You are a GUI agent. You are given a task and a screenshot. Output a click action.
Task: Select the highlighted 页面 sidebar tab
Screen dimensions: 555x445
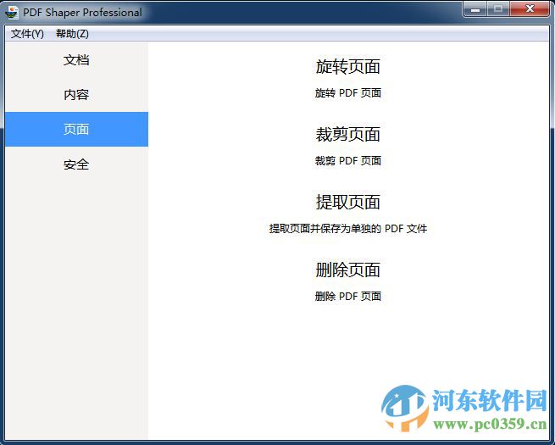pos(76,129)
